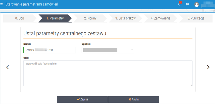Image resolution: width=215 pixels, height=104 pixels.
Task: Click the Opis textarea resize handle
Action: coord(191,85)
